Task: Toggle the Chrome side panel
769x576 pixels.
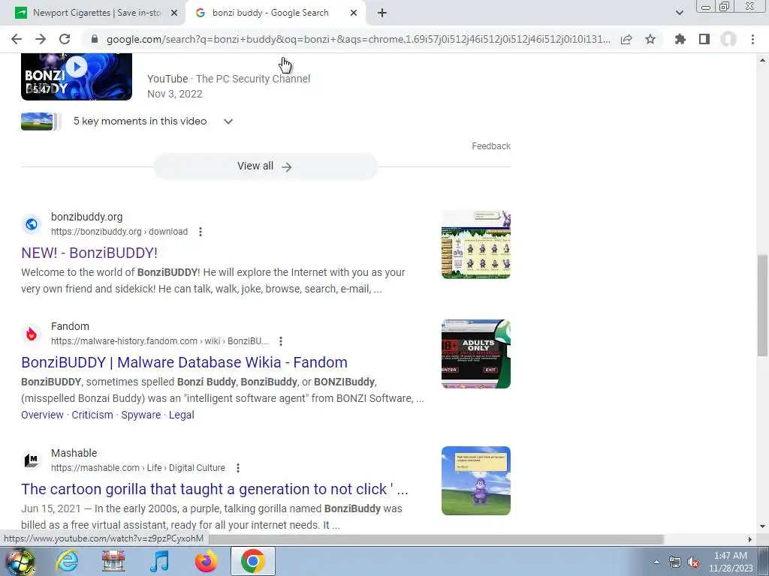Action: (x=704, y=39)
